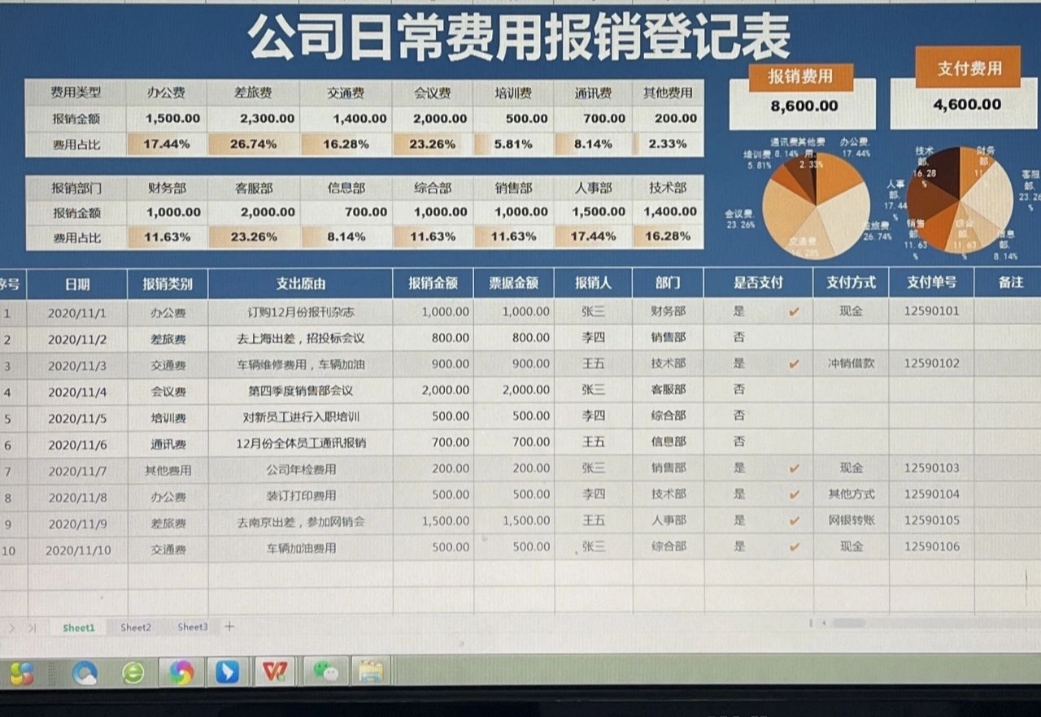Image resolution: width=1041 pixels, height=717 pixels.
Task: Click the checkmark beside 车辆加油费用 row
Action: tap(793, 547)
